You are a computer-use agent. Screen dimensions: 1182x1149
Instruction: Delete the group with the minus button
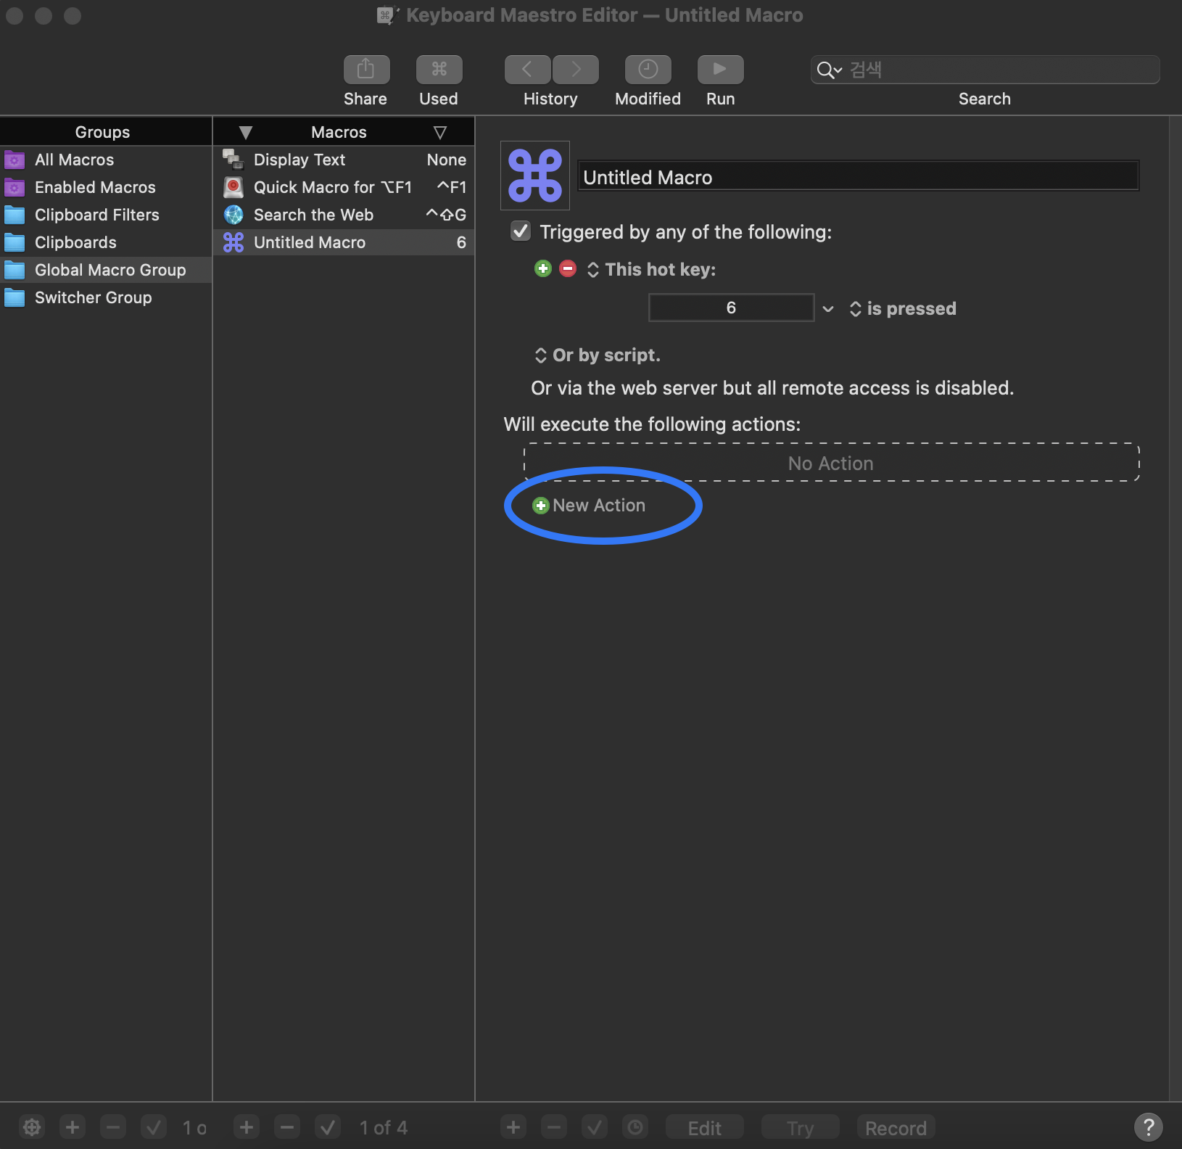point(113,1127)
